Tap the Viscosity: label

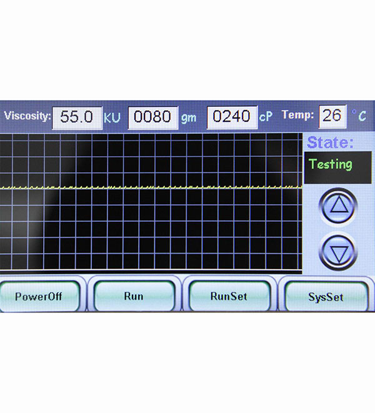point(27,116)
